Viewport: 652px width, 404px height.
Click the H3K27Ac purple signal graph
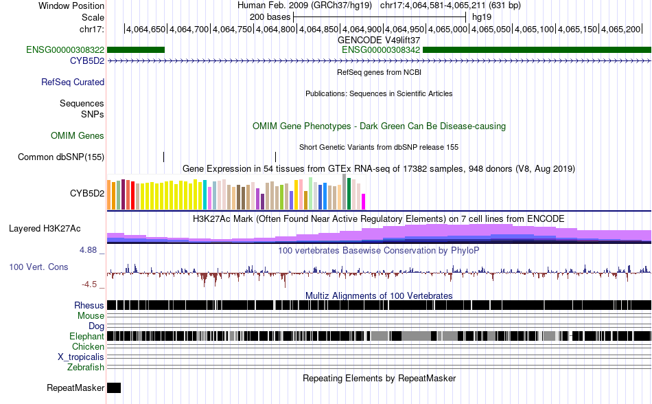(379, 234)
